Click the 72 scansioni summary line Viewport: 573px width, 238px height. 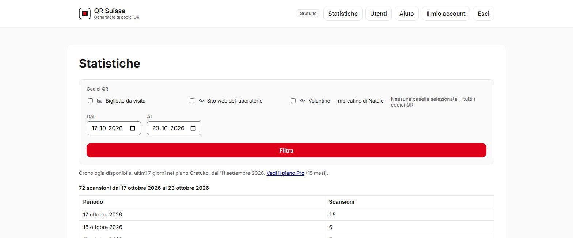tap(144, 188)
